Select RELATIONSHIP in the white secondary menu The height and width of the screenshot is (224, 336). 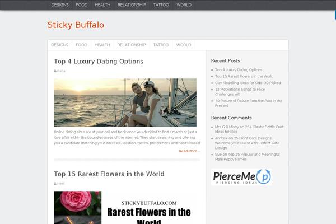point(132,45)
